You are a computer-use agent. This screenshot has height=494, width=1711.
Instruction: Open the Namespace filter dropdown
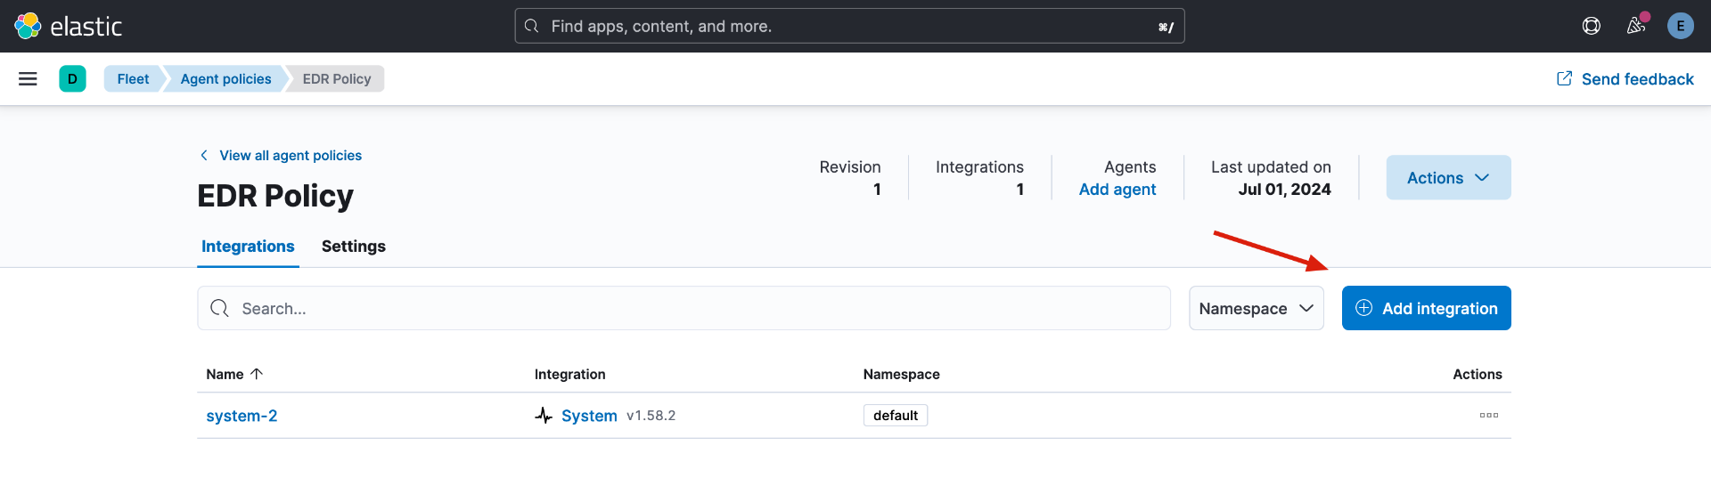[x=1256, y=309]
